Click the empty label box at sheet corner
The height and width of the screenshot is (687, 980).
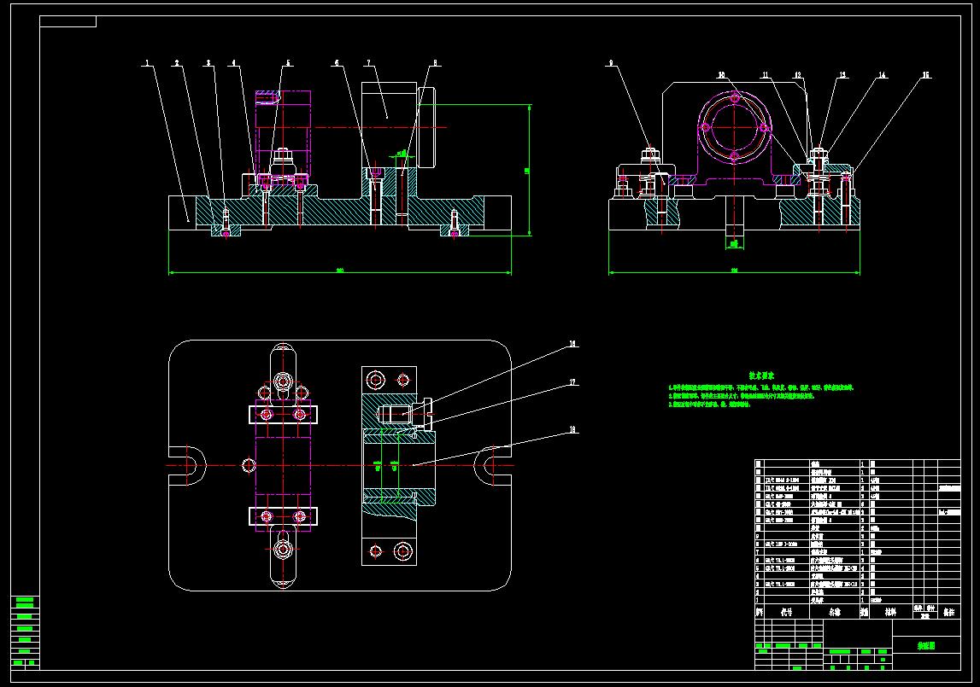click(x=68, y=22)
